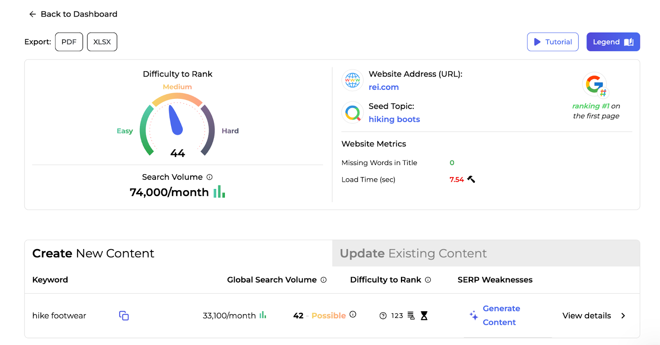Click bar chart icon beside 33,100/month
The width and height of the screenshot is (660, 345).
pyautogui.click(x=263, y=315)
